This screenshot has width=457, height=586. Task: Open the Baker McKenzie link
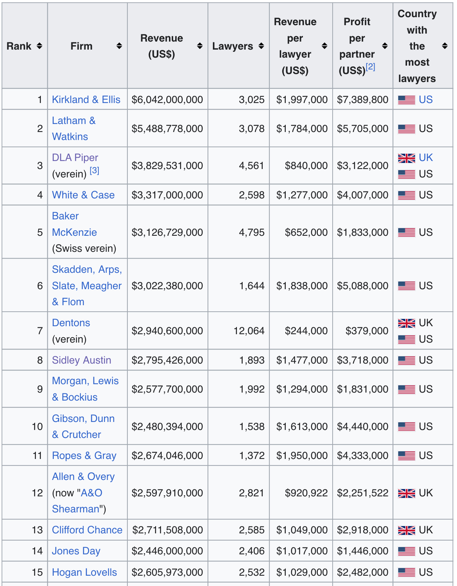[x=74, y=224]
